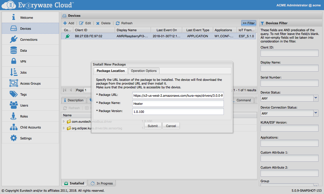Viewport: 324px width, 194px height.
Task: Click the Custom Attribute 1 field
Action: point(289,158)
